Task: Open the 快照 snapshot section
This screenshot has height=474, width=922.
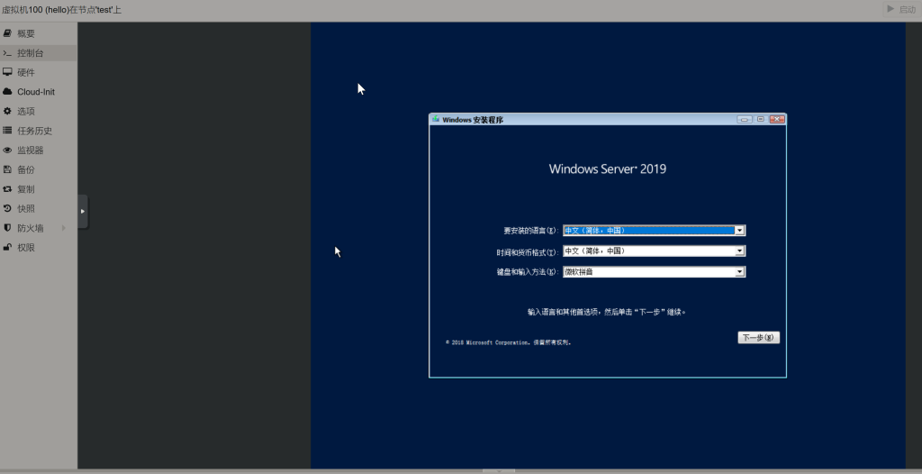Action: (x=26, y=208)
